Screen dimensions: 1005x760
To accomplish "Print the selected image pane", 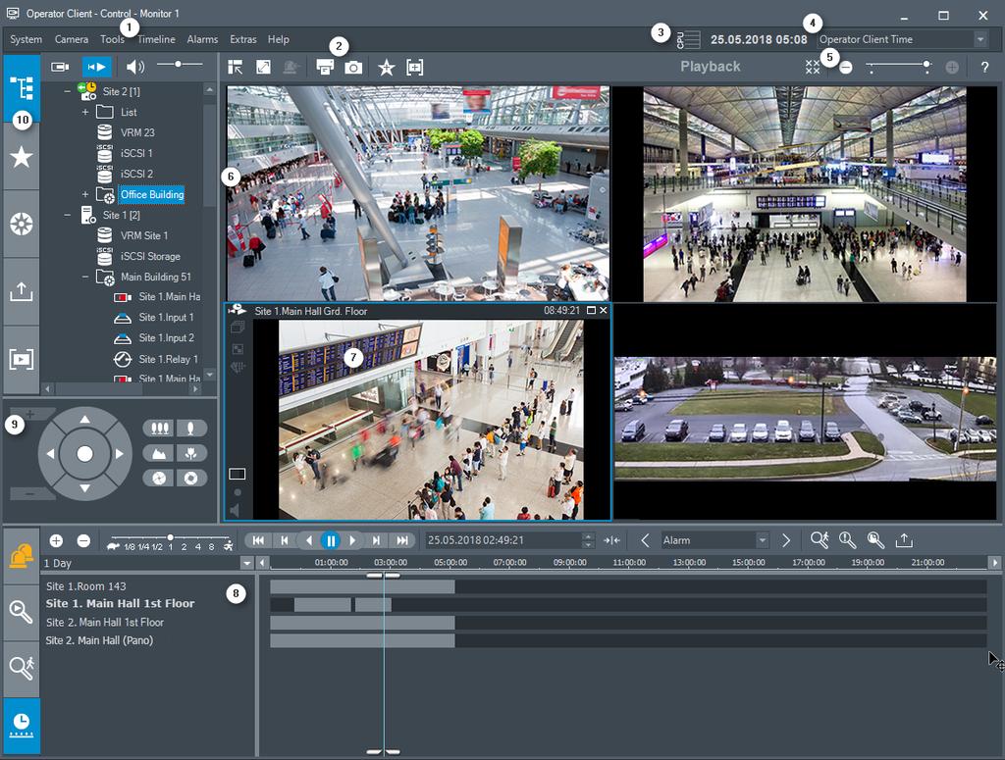I will (325, 67).
